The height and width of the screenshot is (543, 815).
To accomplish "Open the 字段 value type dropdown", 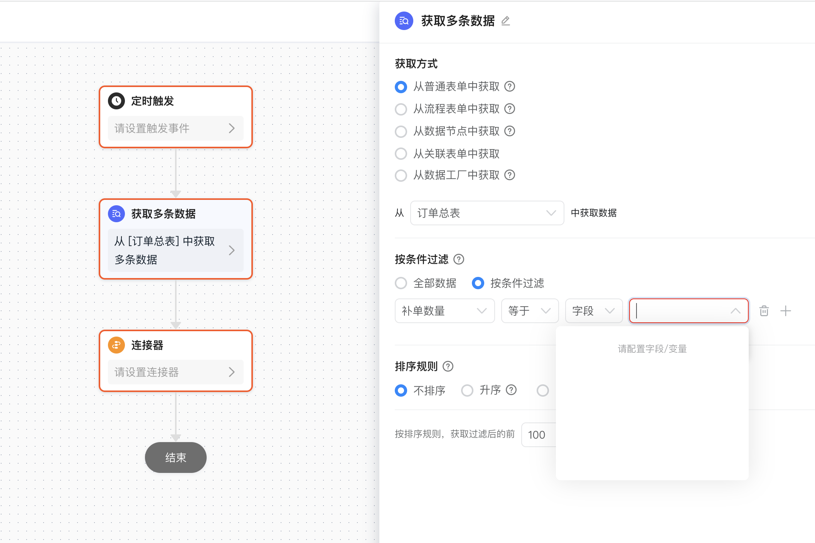I will click(594, 311).
